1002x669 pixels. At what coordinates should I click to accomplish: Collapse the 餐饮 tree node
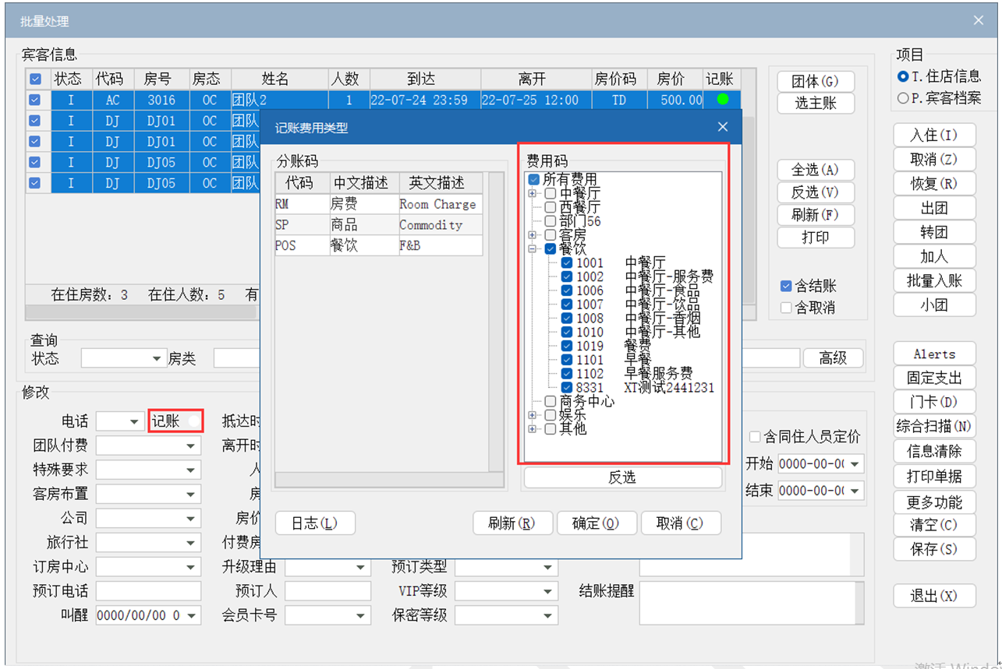(533, 249)
